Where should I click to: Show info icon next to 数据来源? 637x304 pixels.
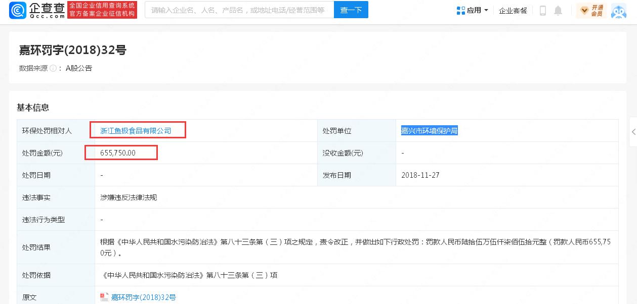(x=53, y=68)
